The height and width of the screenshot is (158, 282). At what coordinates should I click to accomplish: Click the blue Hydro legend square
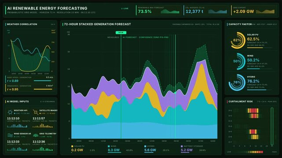(145, 146)
